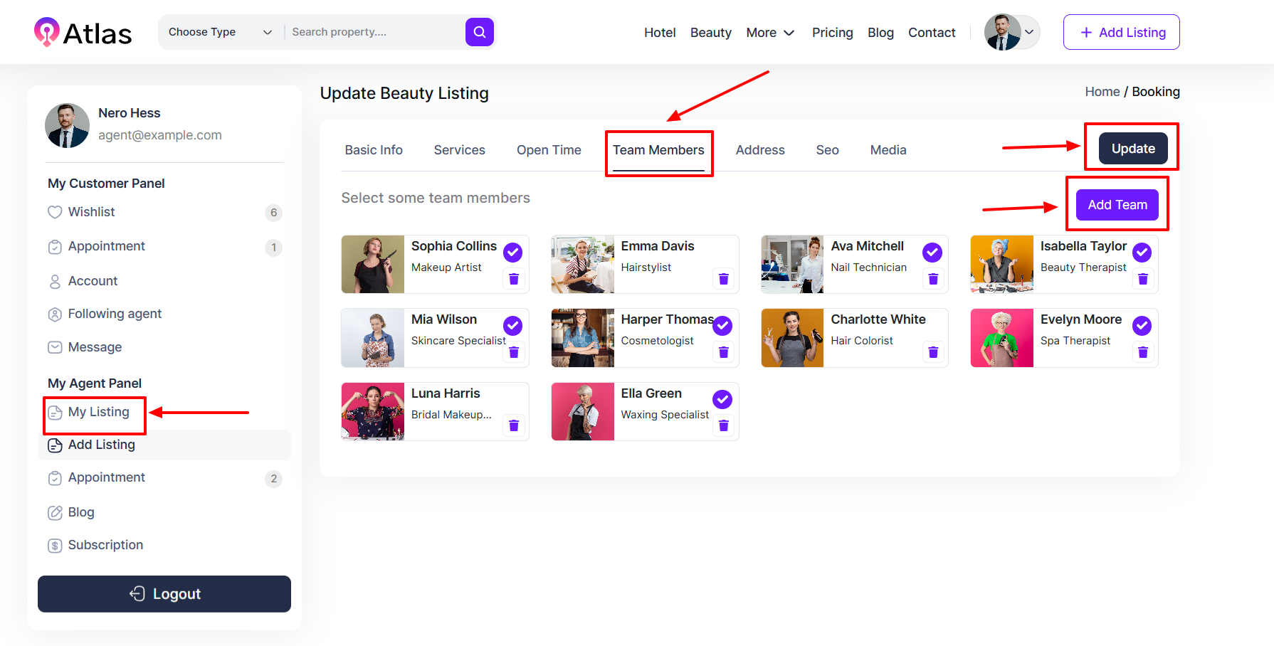Screen dimensions: 1274x646
Task: Click the Atlas logo
Action: [x=83, y=33]
